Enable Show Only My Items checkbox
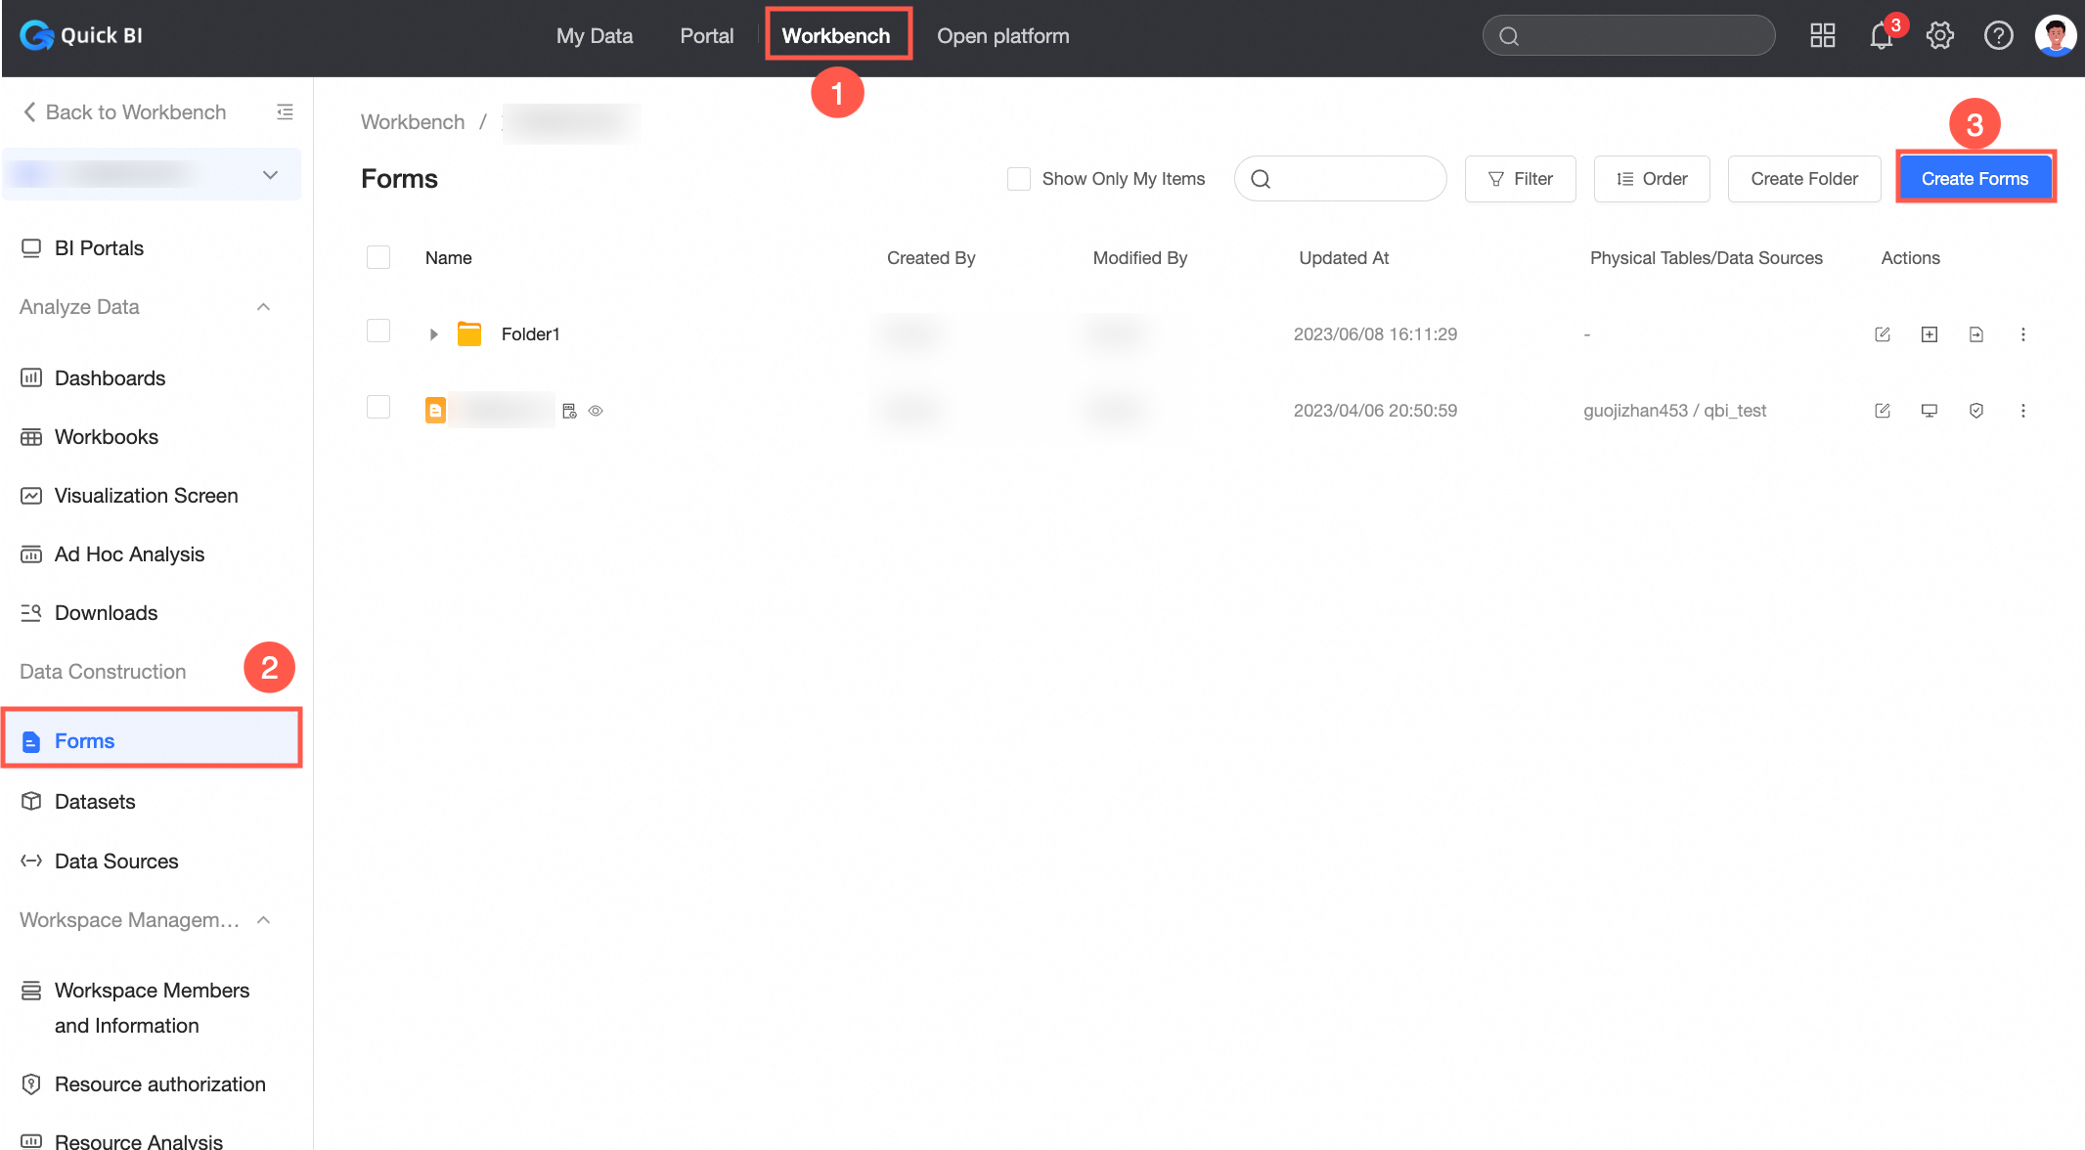Viewport: 2085px width, 1150px height. click(1018, 179)
